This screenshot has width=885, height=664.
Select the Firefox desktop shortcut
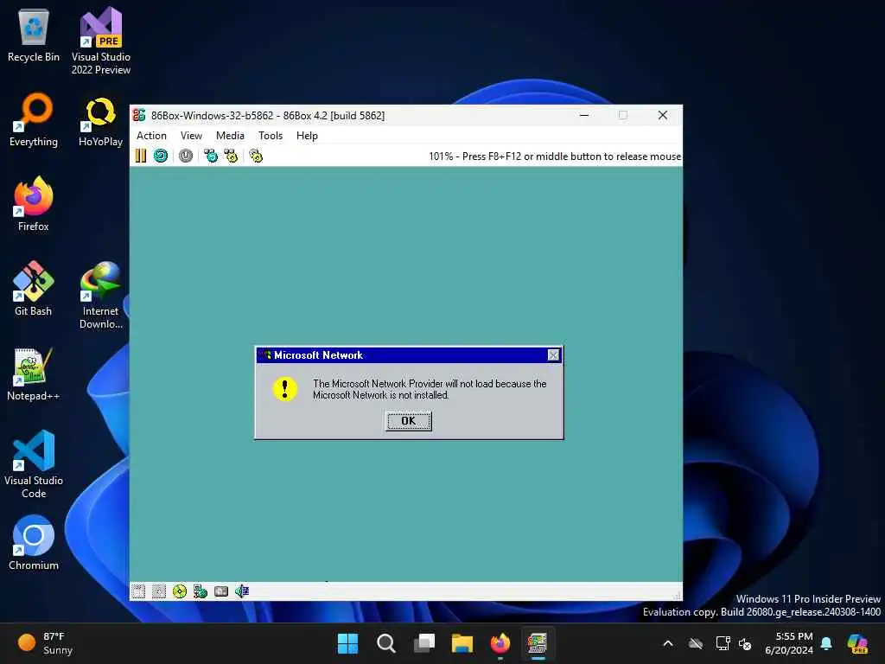pyautogui.click(x=34, y=203)
